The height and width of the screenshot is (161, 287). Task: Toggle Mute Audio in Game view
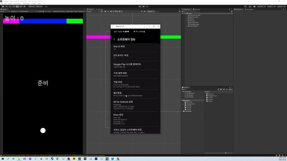[x=70, y=11]
